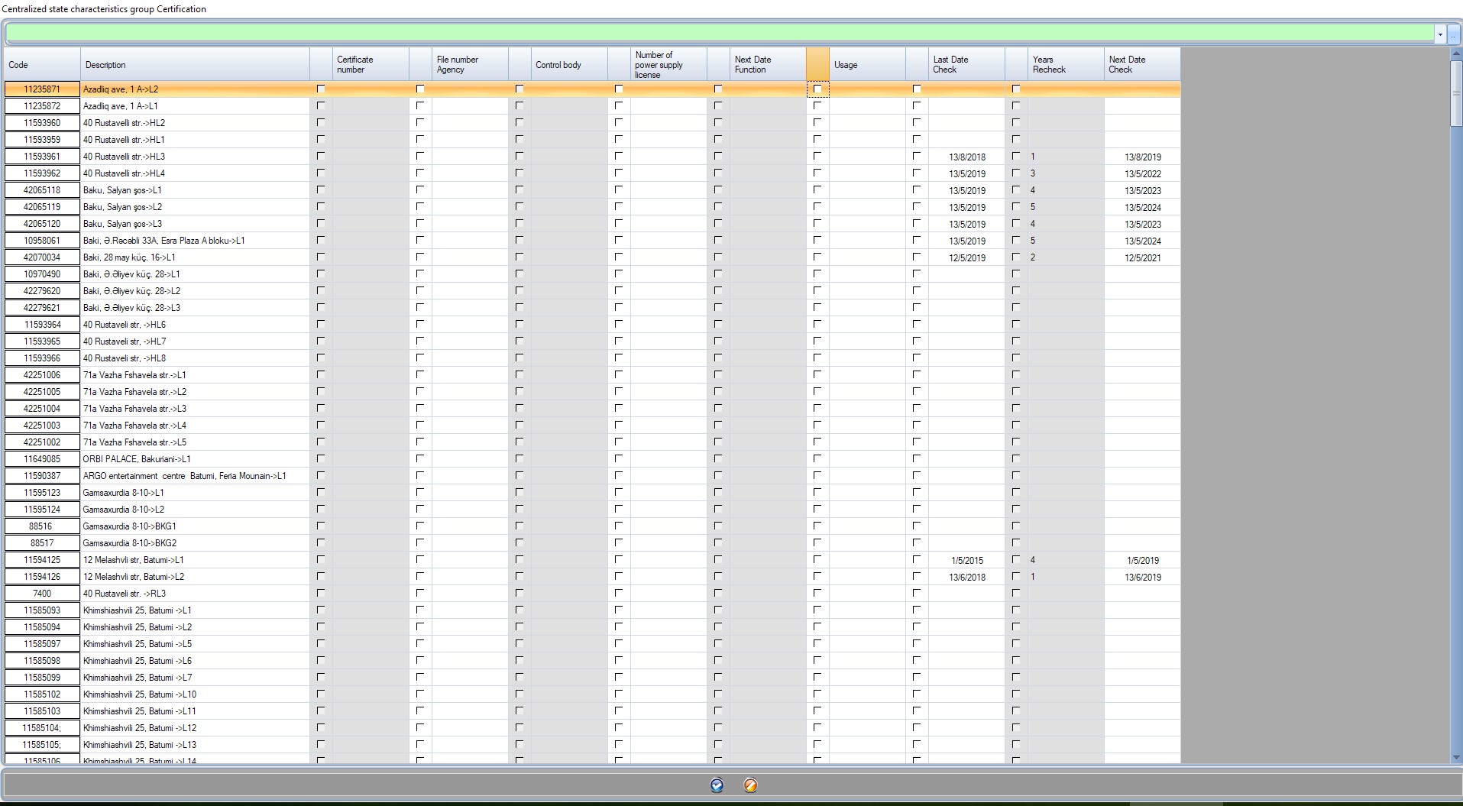Click the vertical scrollbar down arrow
The height and width of the screenshot is (806, 1463).
click(x=1456, y=757)
